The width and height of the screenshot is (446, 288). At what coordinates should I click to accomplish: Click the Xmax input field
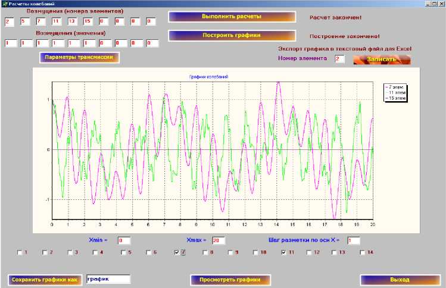click(219, 240)
